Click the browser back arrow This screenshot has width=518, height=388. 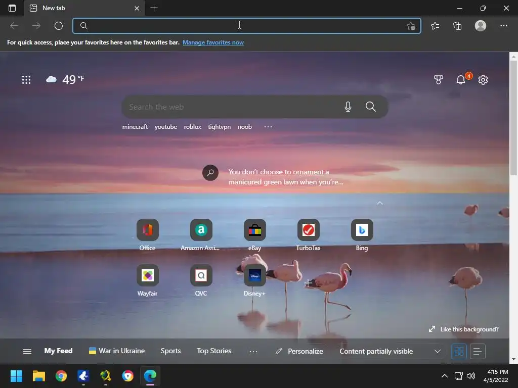14,26
